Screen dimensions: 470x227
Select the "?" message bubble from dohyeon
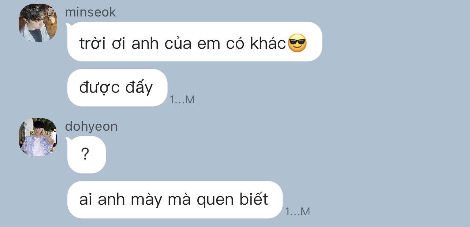point(86,155)
